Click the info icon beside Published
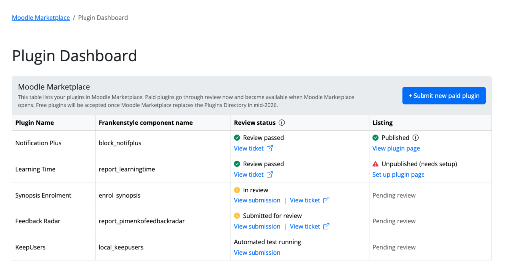 click(x=415, y=138)
